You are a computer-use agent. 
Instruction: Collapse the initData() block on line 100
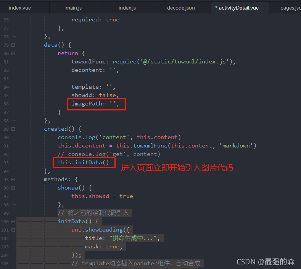pyautogui.click(x=13, y=222)
